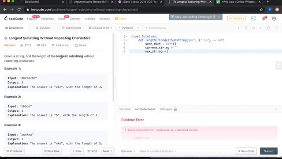Open the Explore menu item

tap(32, 19)
